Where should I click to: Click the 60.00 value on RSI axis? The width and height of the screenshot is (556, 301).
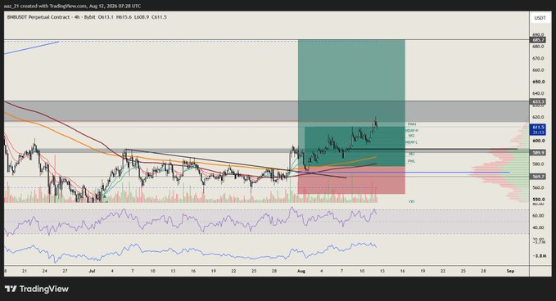(x=538, y=216)
